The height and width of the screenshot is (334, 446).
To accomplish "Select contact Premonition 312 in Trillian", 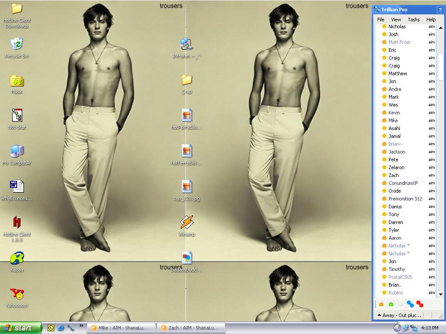I will tap(405, 199).
